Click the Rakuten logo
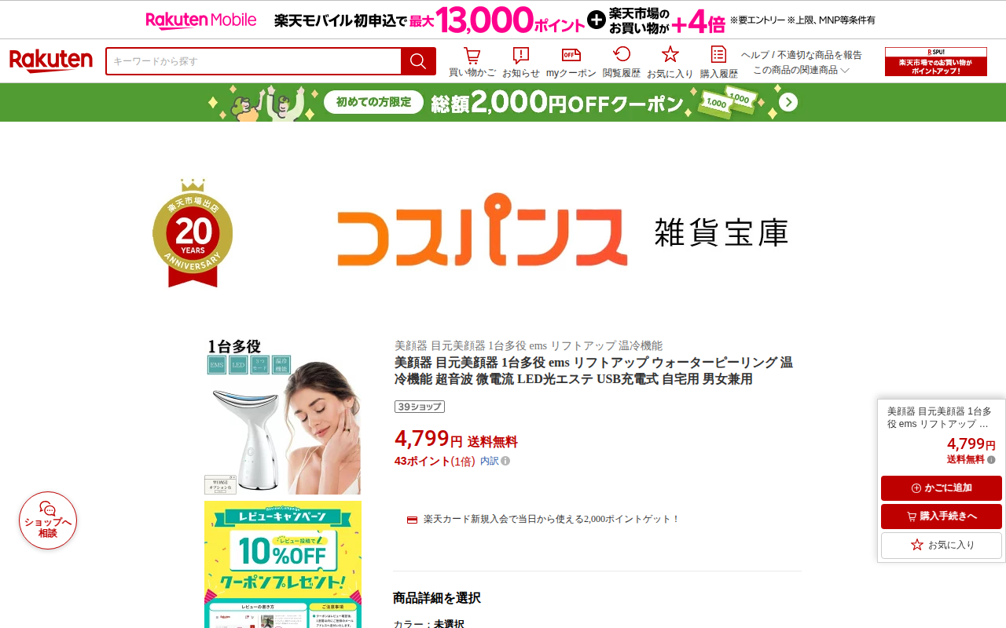1006x628 pixels. 51,60
